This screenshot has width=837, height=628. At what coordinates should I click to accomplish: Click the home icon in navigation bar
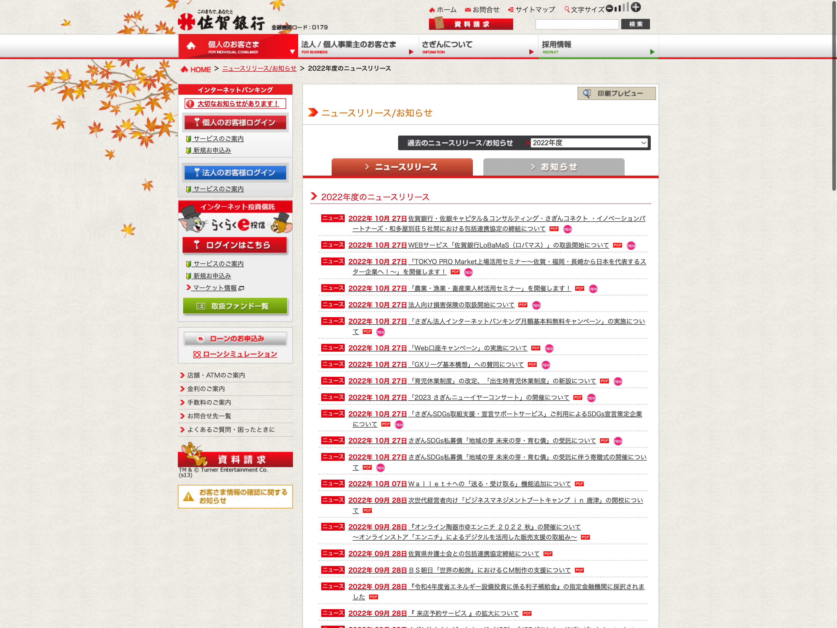pyautogui.click(x=191, y=46)
